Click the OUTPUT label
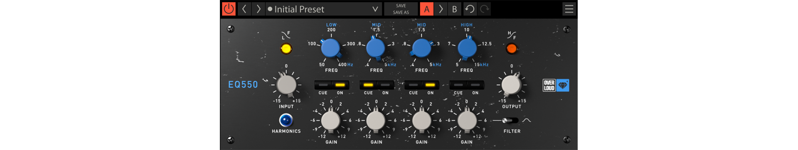798x150 pixels. coord(512,107)
